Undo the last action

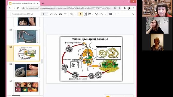tap(51, 14)
